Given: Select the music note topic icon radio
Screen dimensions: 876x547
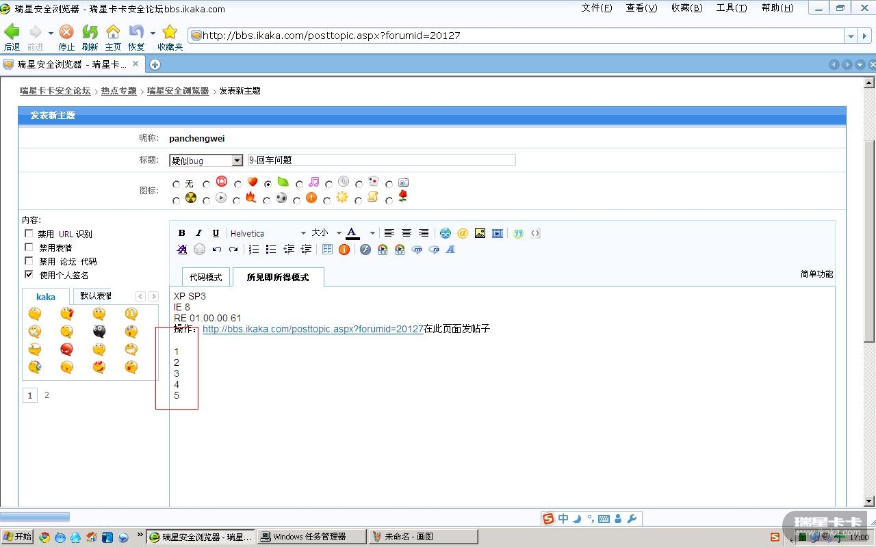Looking at the screenshot, I should (x=299, y=184).
